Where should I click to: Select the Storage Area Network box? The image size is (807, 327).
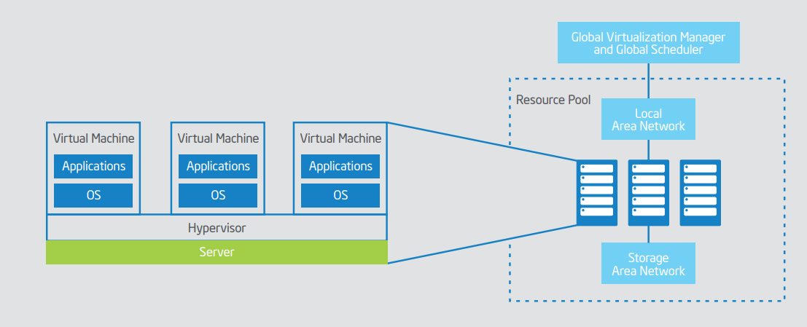(649, 263)
